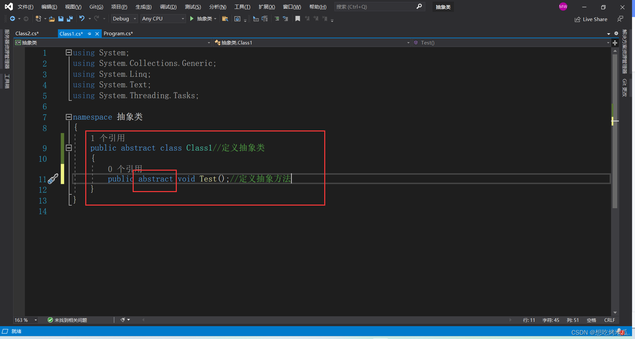Click the Navigate Backward arrow icon
Viewport: 635px width, 339px height.
(x=13, y=19)
